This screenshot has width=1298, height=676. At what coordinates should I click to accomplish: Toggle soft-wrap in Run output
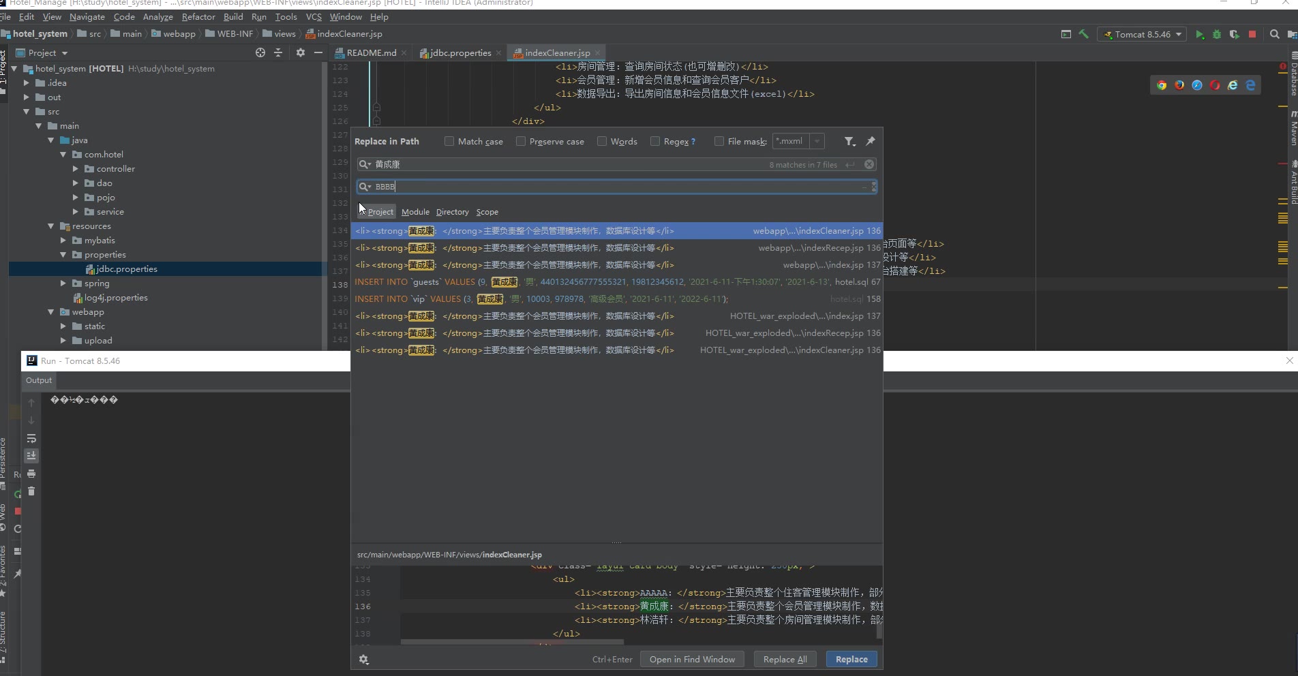(x=31, y=438)
